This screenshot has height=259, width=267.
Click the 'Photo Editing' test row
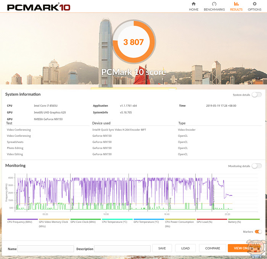(15, 148)
